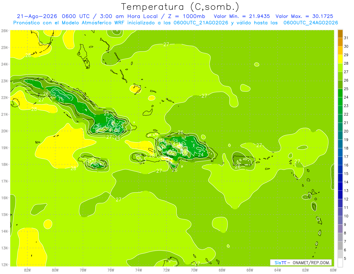354x274 pixels.
Task: Select the dark blue legend swatch between 12 and 13
Action: pos(340,195)
